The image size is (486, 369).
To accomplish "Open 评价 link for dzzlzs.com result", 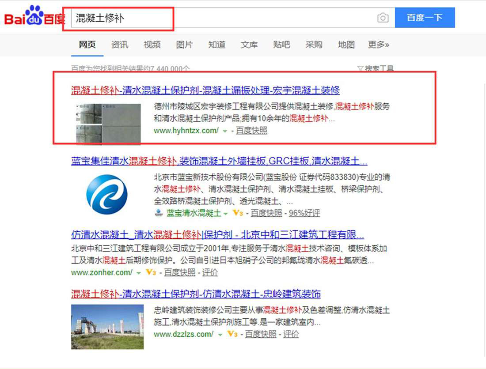I will 291,334.
